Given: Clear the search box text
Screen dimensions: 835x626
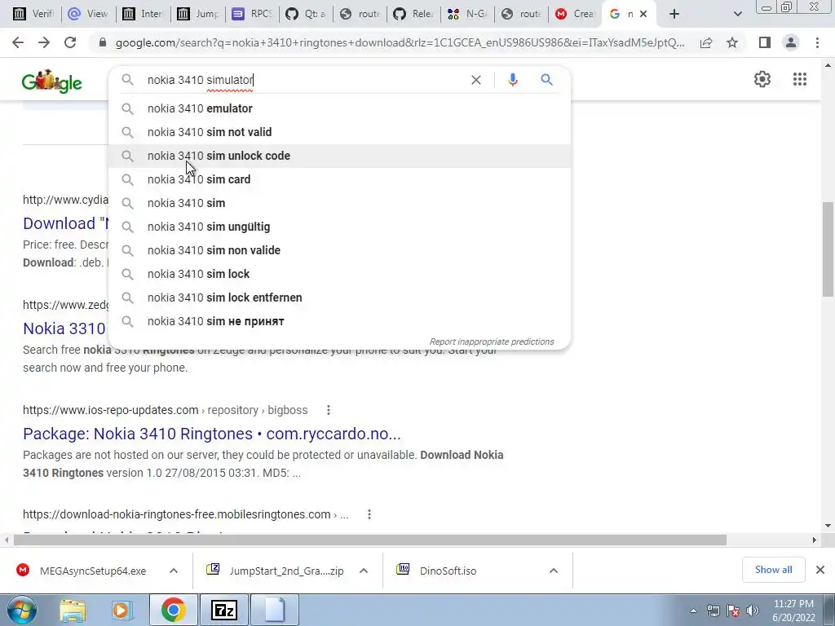Looking at the screenshot, I should tap(476, 80).
